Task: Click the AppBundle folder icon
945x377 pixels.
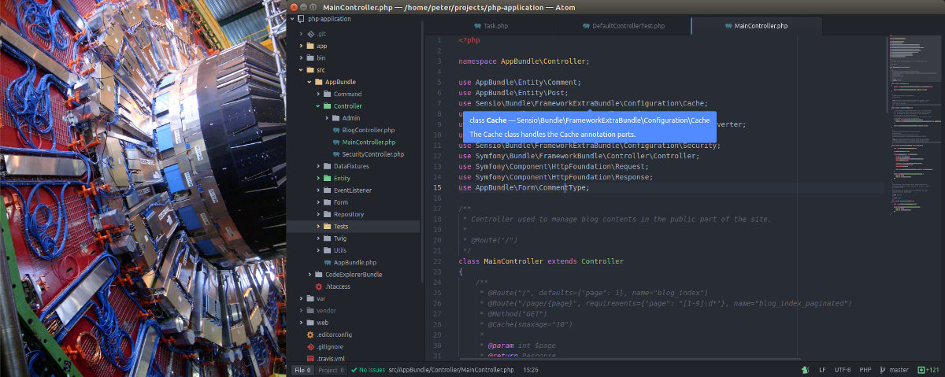Action: click(319, 82)
